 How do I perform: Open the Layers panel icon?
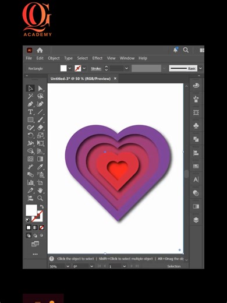(x=196, y=220)
